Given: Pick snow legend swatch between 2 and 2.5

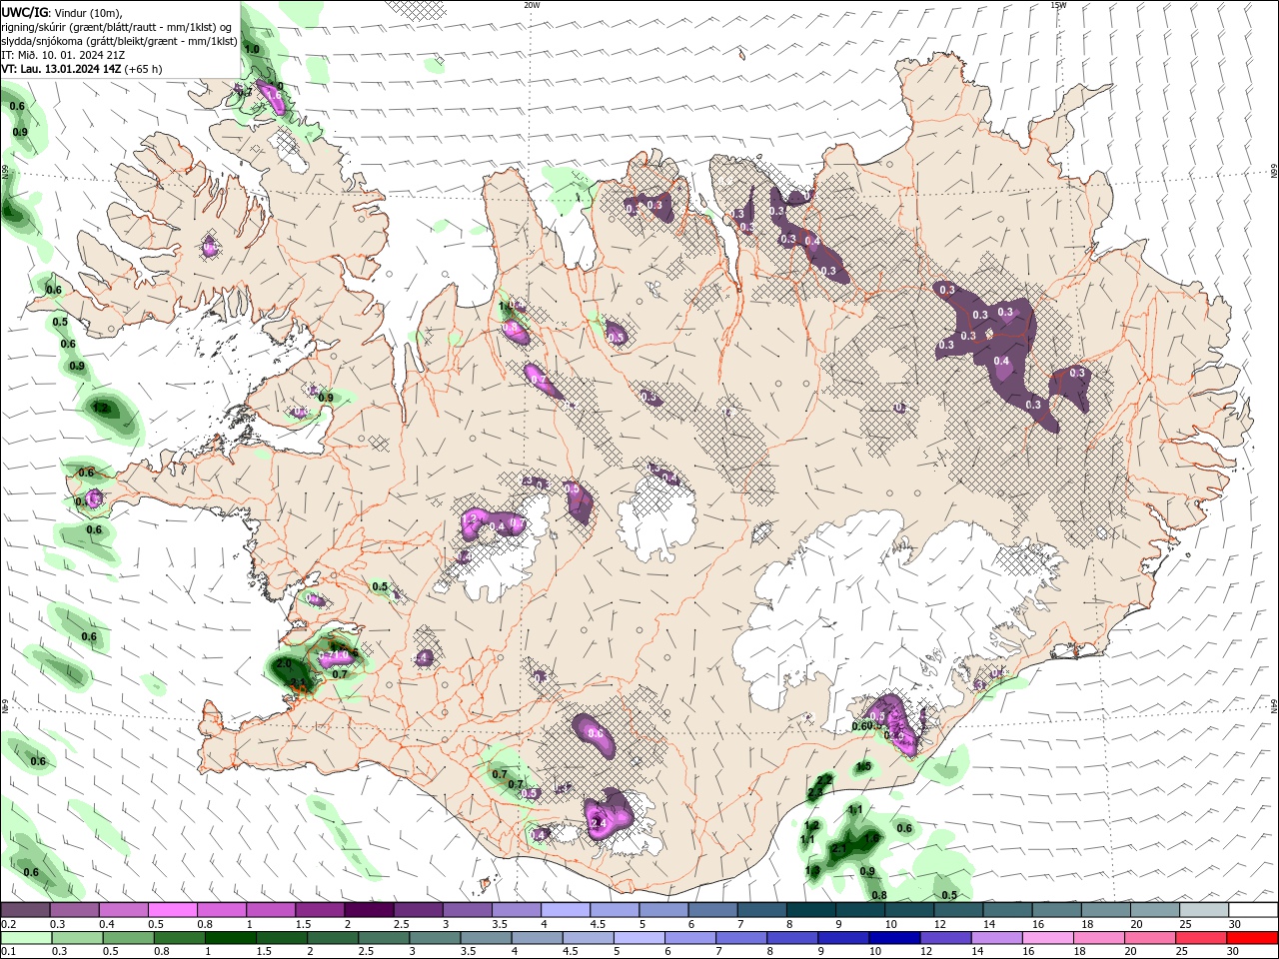Looking at the screenshot, I should (x=369, y=909).
